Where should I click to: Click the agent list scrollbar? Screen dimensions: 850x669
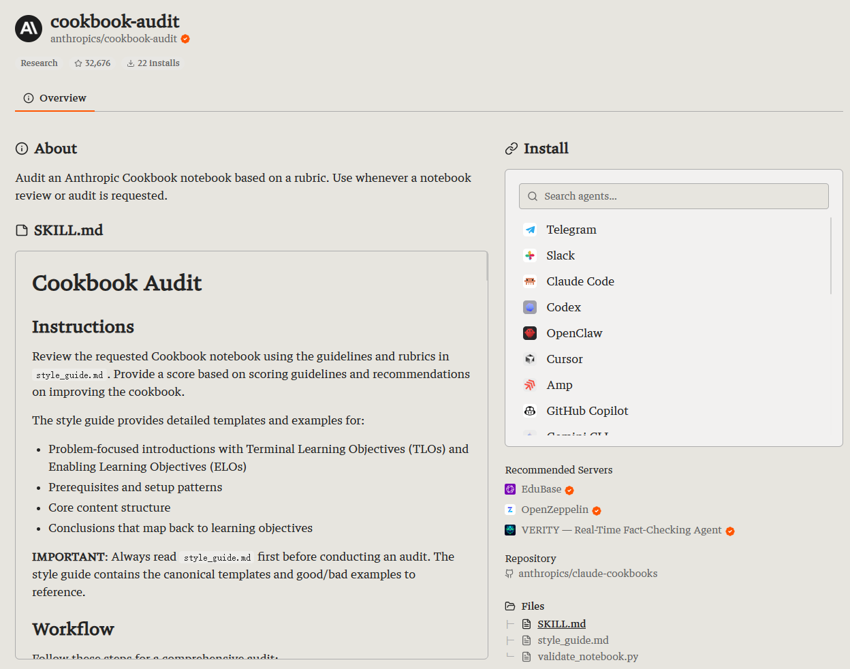[x=831, y=255]
